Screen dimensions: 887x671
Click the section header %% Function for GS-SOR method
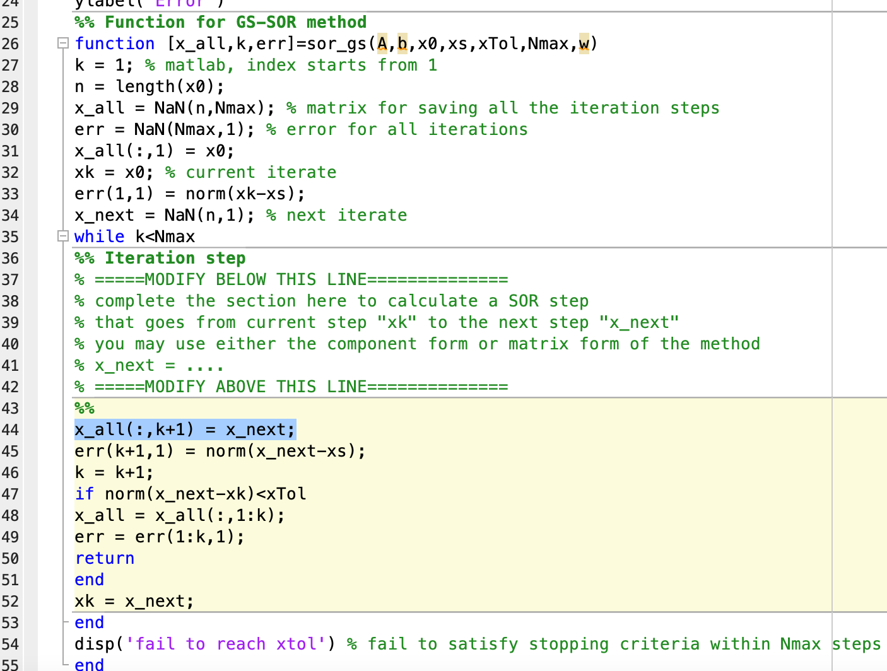click(220, 22)
